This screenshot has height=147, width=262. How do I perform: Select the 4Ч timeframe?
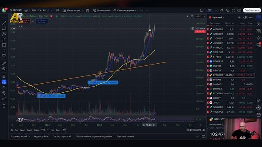[44, 10]
